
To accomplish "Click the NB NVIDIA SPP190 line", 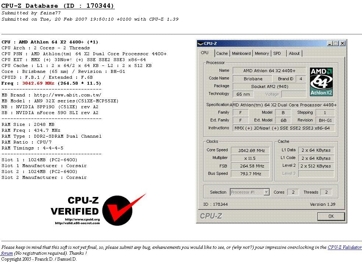I will pos(50,107).
